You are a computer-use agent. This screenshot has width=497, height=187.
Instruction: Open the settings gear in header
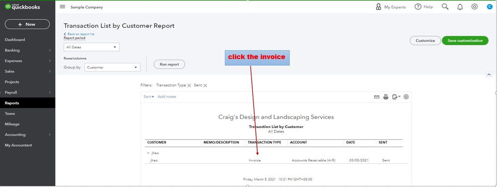click(474, 6)
